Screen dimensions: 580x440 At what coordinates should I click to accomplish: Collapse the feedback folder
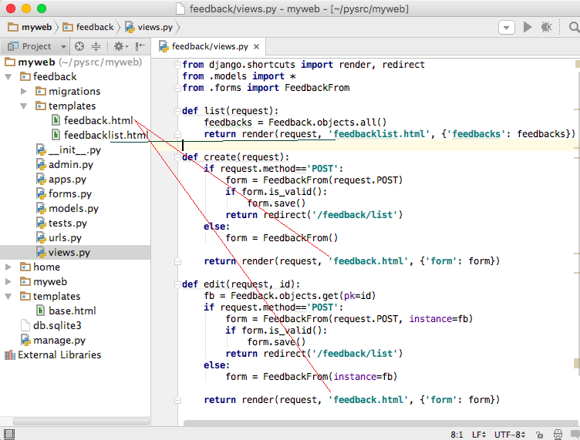click(8, 76)
